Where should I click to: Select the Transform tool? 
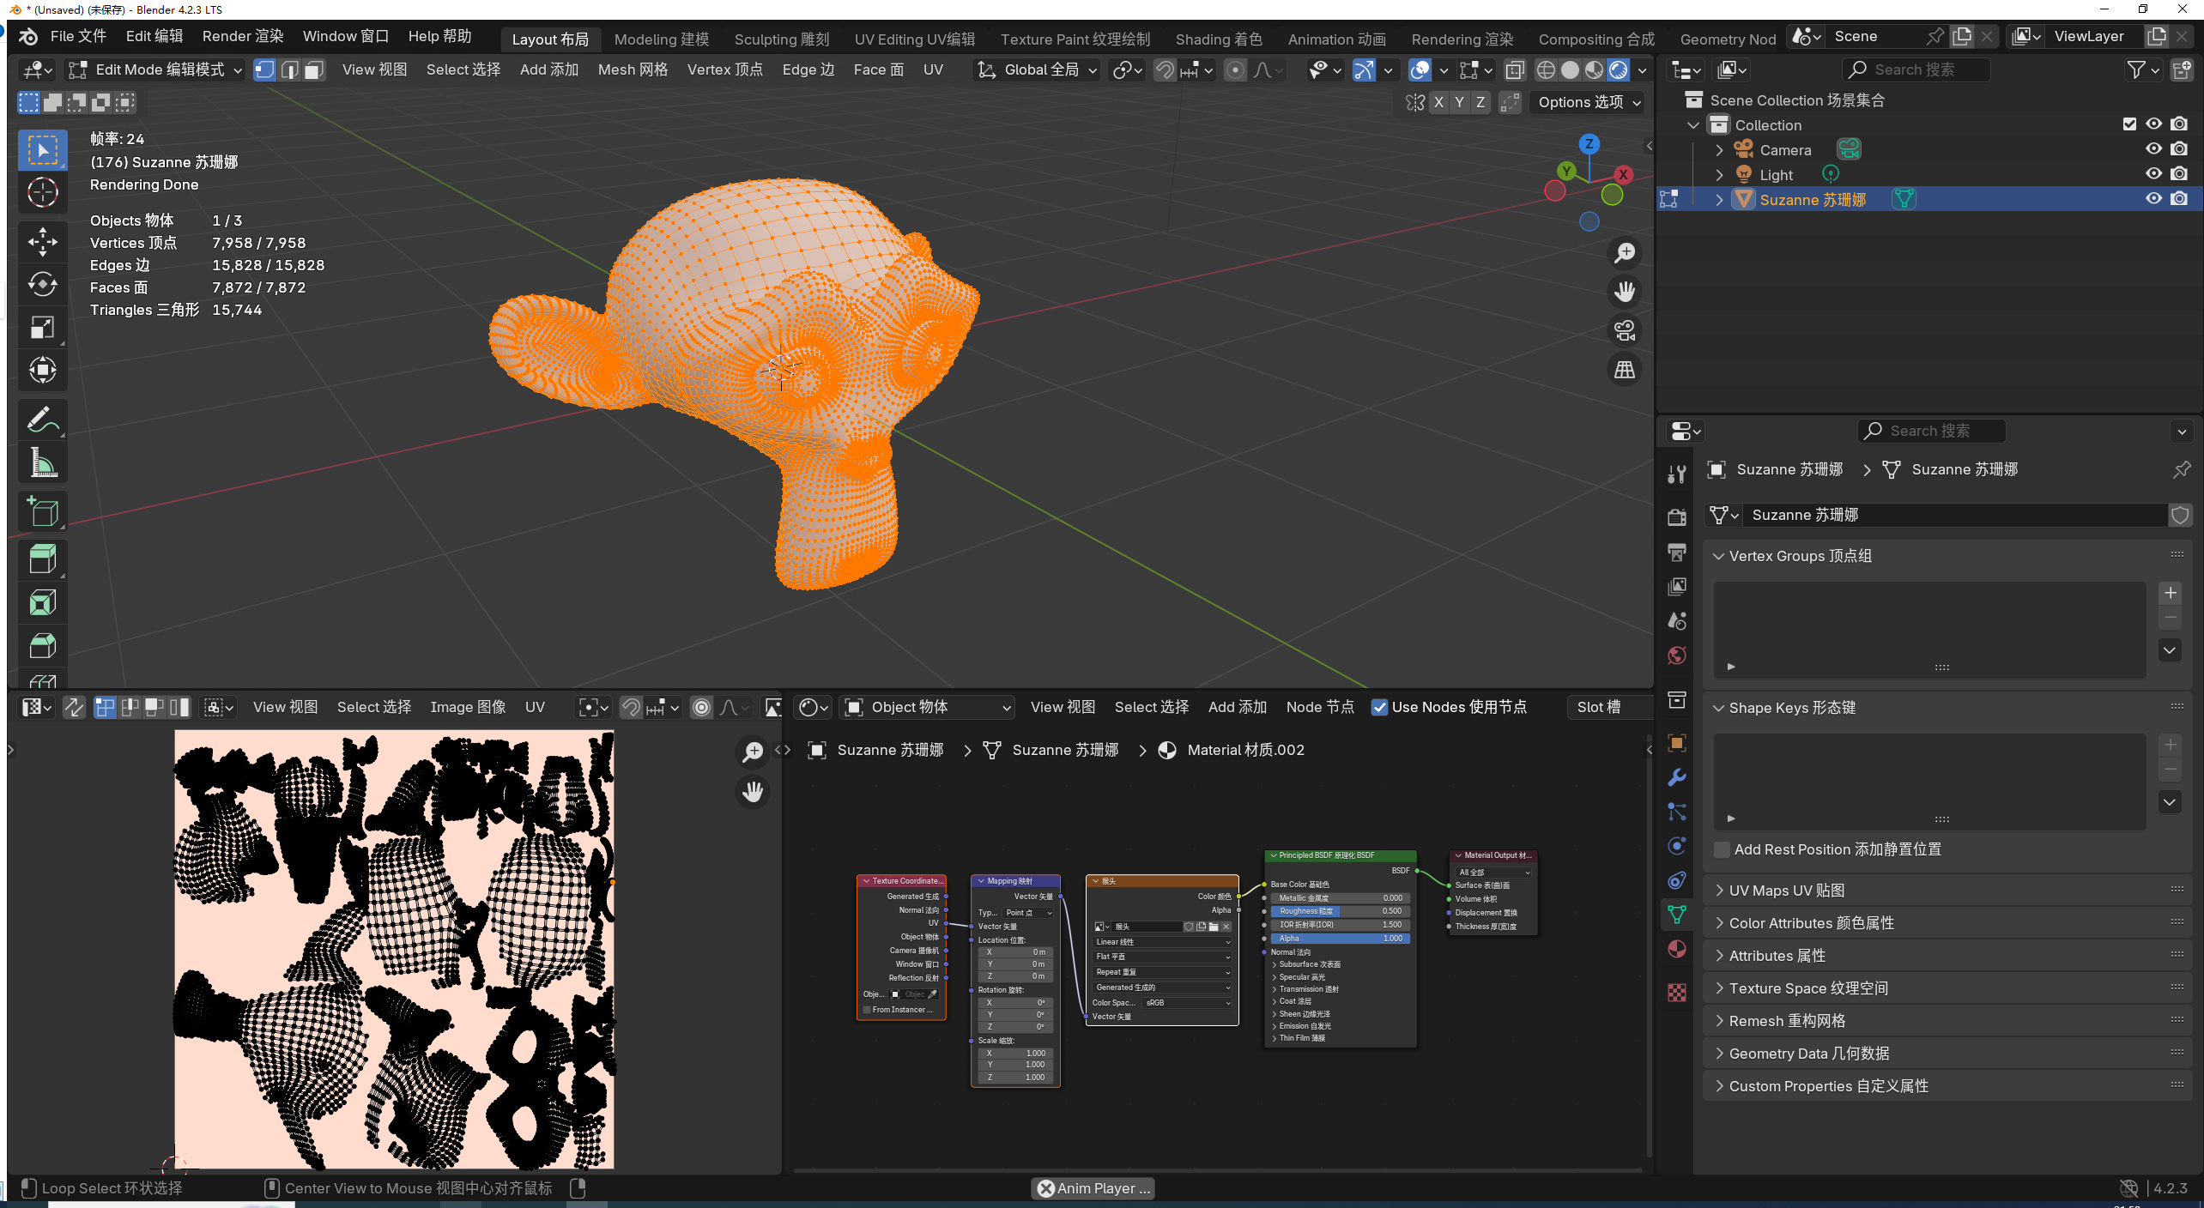(42, 371)
